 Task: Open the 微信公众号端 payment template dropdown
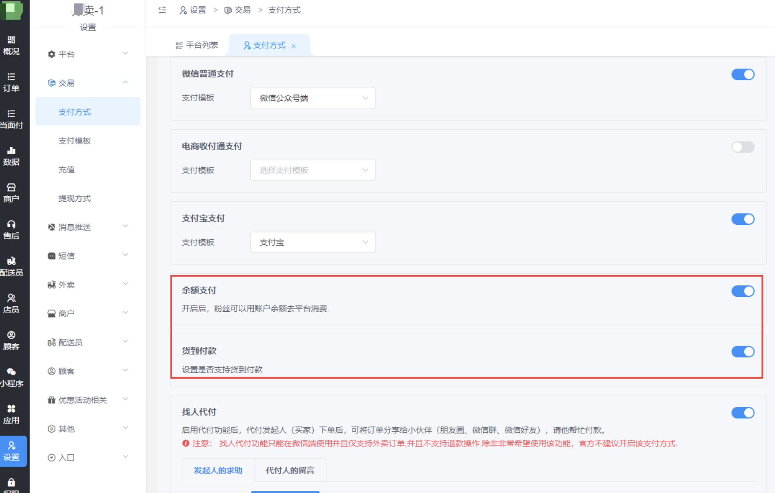pyautogui.click(x=313, y=98)
